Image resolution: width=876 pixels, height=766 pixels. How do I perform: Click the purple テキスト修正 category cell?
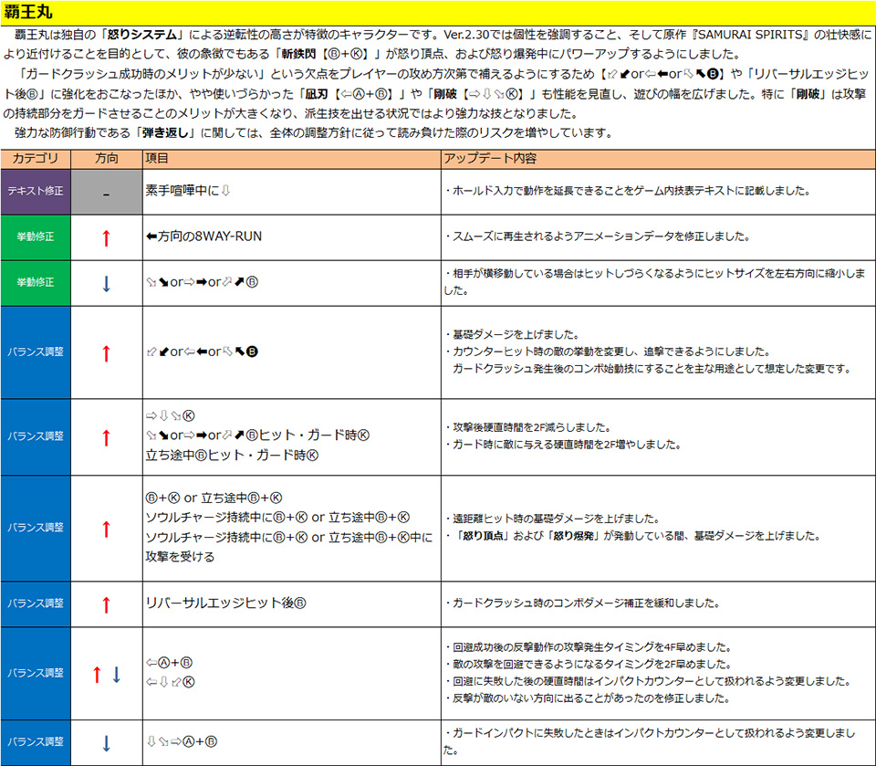(x=36, y=192)
